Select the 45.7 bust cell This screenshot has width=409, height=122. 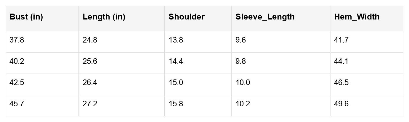click(x=17, y=104)
